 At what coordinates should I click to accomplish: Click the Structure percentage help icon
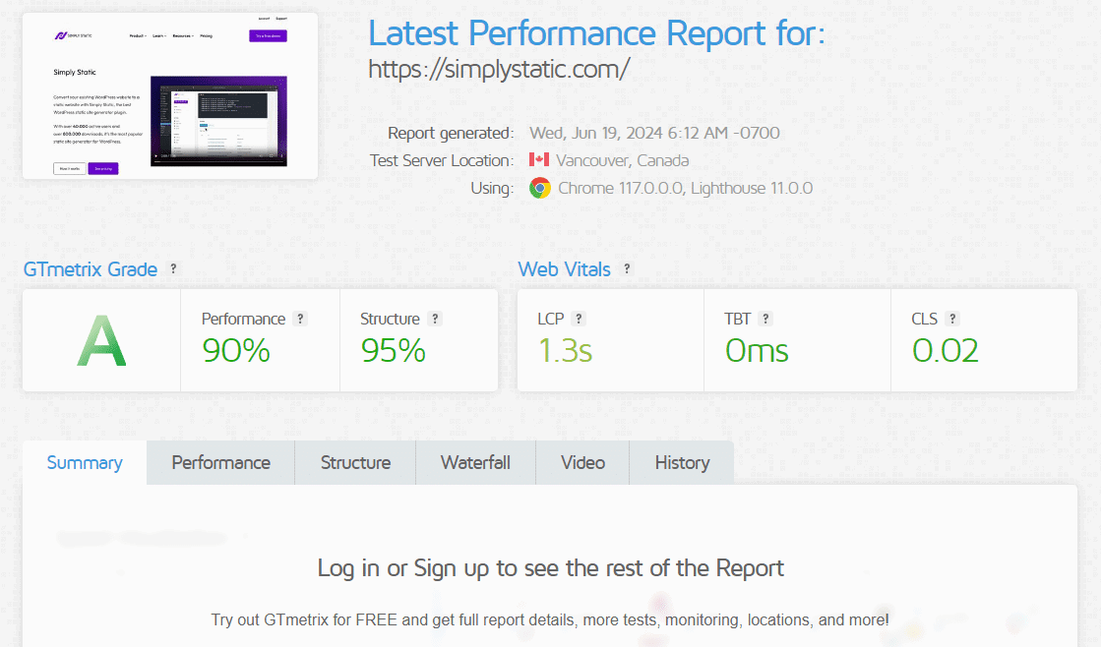pyautogui.click(x=436, y=318)
